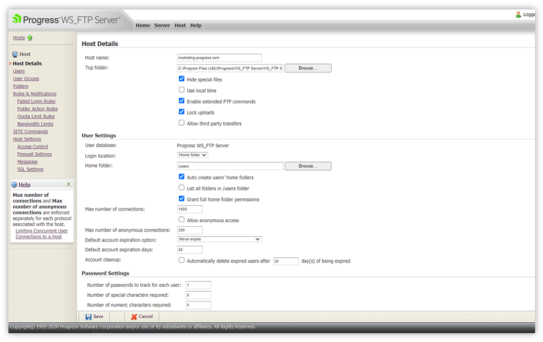This screenshot has height=342, width=543.
Task: Click the Host name input field
Action: pyautogui.click(x=220, y=58)
